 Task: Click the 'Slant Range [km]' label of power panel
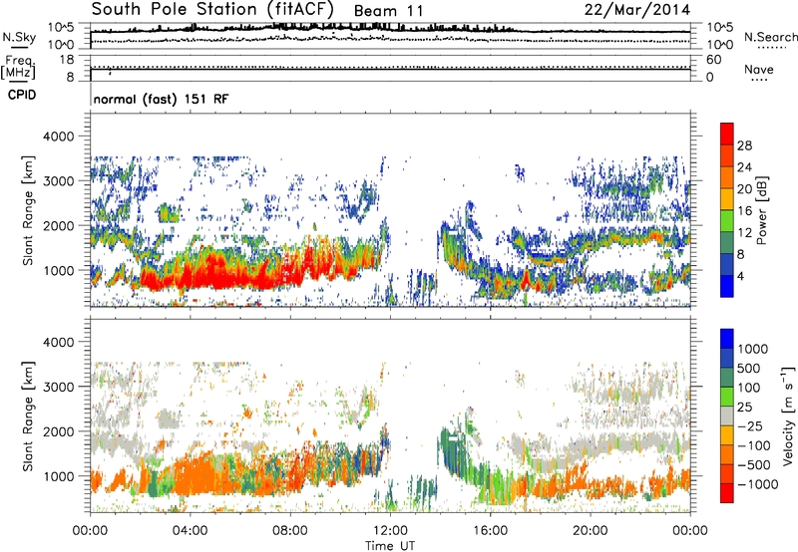click(x=28, y=210)
